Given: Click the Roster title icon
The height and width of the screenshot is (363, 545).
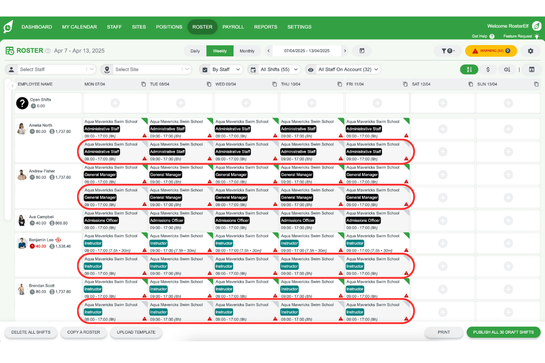Looking at the screenshot, I should (x=10, y=51).
